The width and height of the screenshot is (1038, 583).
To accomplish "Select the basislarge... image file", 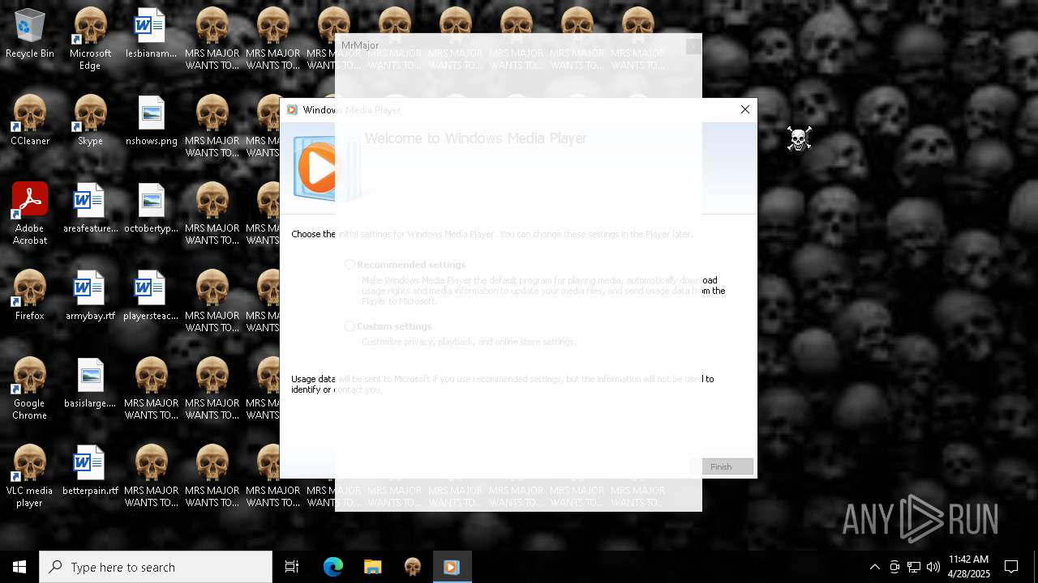I will point(90,384).
